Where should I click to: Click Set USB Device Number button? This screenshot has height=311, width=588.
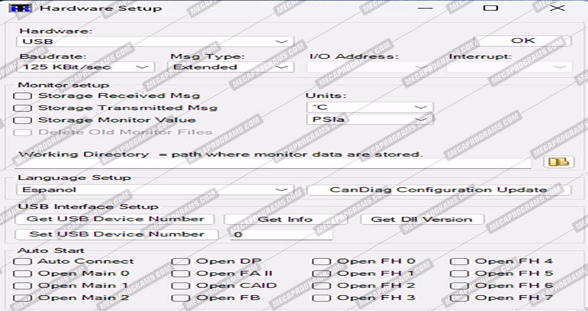click(117, 234)
